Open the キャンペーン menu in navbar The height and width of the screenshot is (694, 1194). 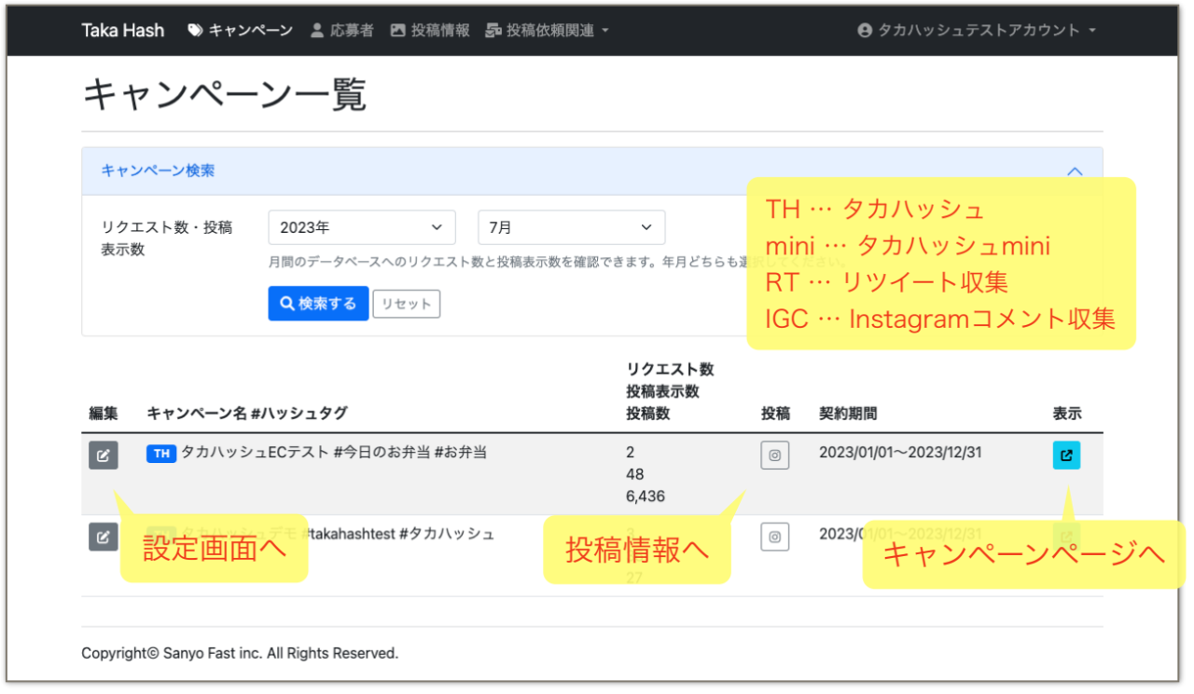(x=241, y=31)
